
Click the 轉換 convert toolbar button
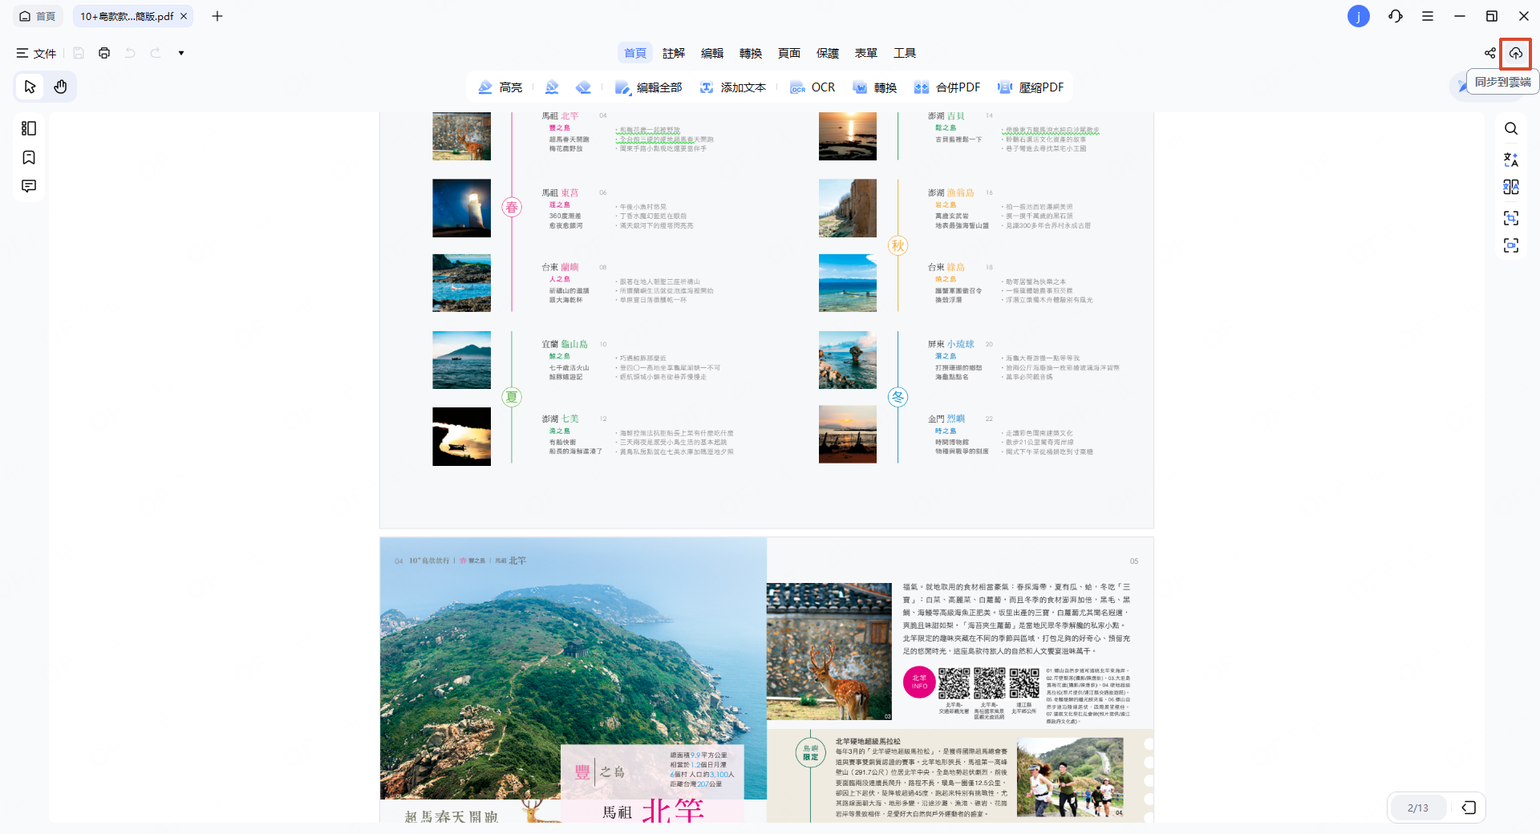point(875,87)
